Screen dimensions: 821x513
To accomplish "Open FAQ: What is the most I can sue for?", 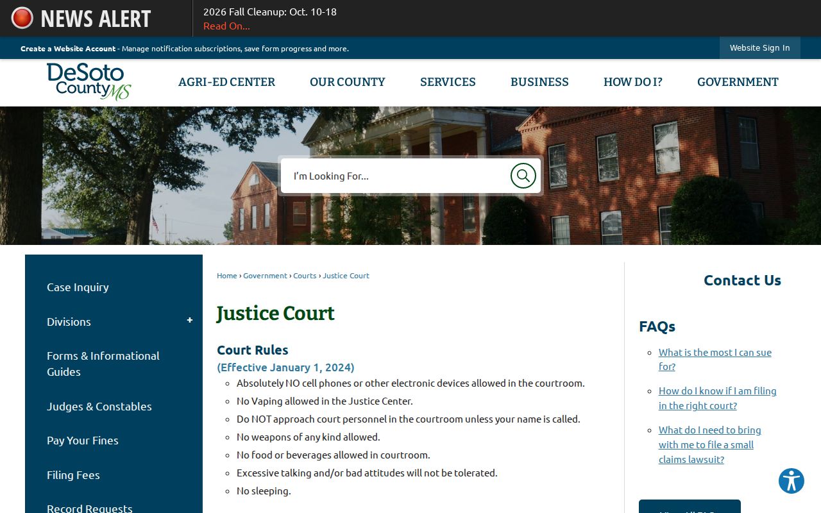I will click(x=715, y=359).
